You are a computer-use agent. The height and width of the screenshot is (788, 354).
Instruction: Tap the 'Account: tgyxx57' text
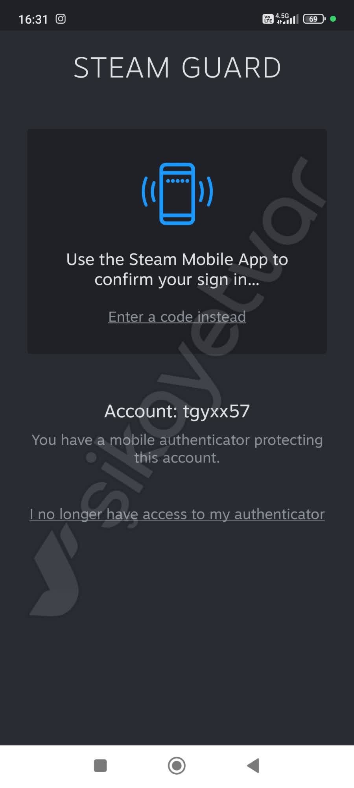177,411
